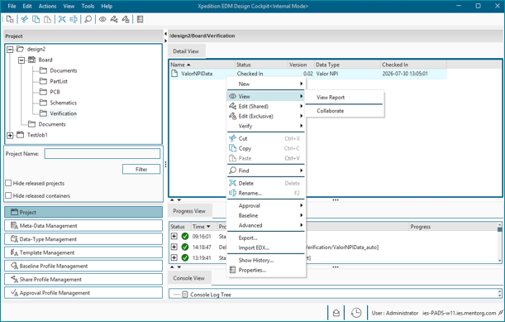Click the Edit Exclusive toolbar icon
The height and width of the screenshot is (322, 505).
point(126,19)
